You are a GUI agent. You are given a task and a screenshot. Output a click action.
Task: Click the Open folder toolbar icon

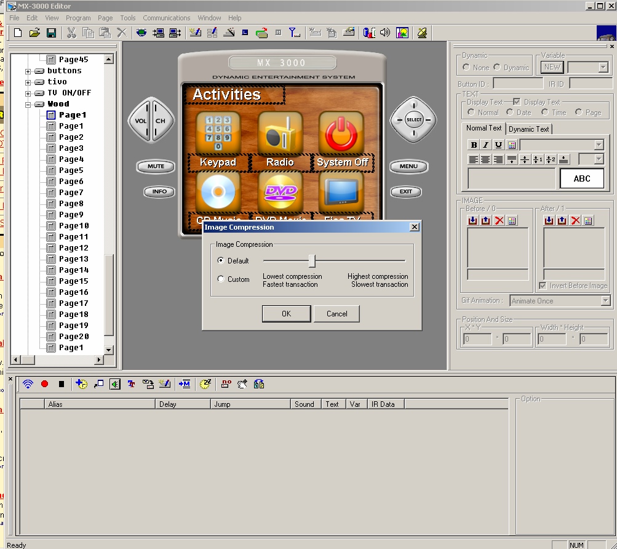(34, 33)
